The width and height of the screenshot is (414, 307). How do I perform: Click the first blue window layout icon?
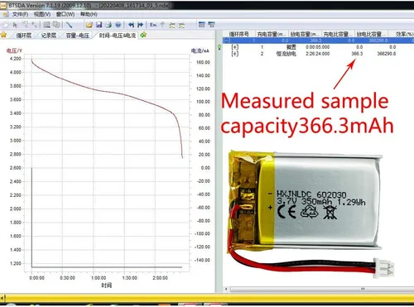[202, 25]
